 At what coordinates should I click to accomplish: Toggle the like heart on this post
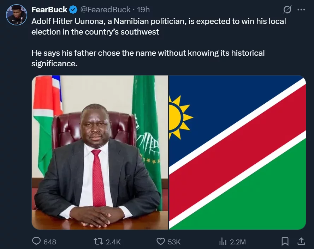(161, 241)
